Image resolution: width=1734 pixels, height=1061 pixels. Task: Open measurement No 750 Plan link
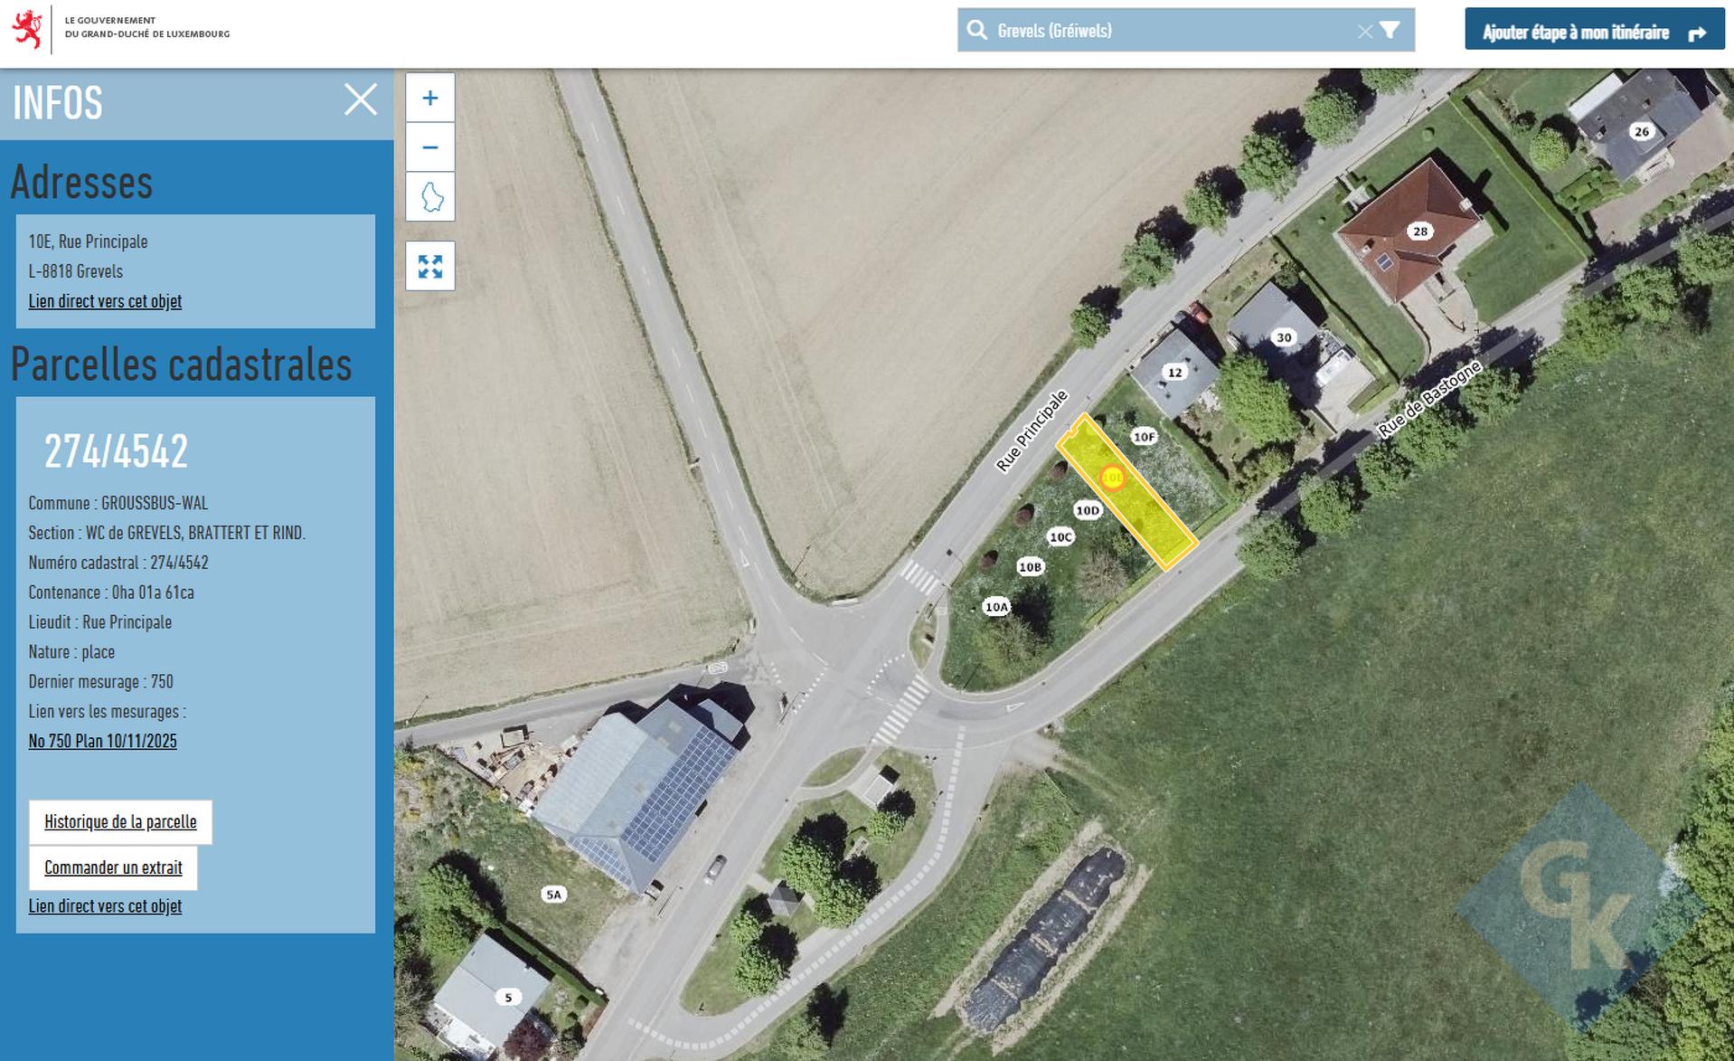tap(102, 742)
